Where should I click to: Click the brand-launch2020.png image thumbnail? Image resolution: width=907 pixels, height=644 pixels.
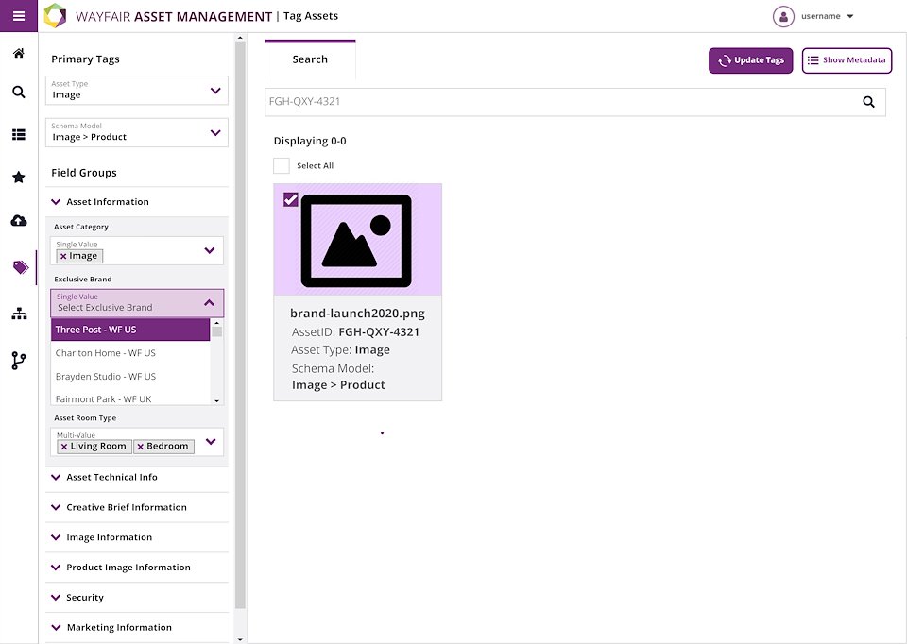(357, 241)
